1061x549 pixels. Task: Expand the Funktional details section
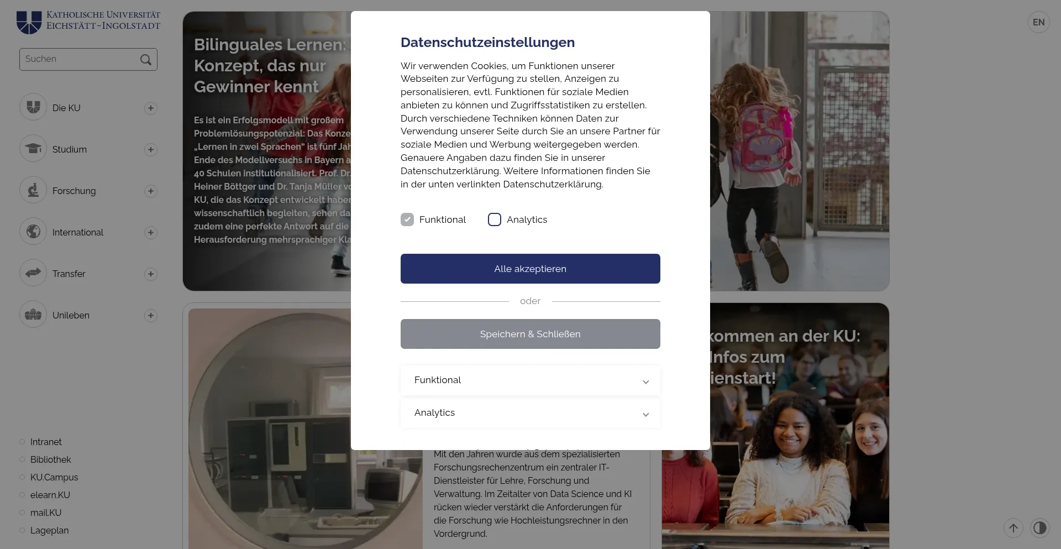pyautogui.click(x=530, y=380)
